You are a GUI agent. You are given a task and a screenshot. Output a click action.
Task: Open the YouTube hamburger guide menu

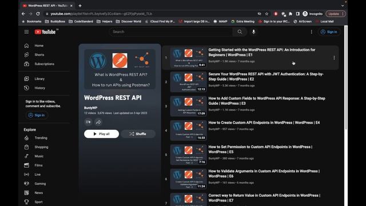(26, 32)
